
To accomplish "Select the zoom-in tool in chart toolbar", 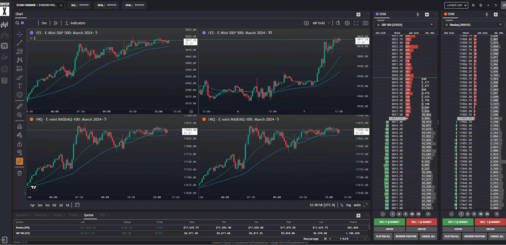I will coord(20,115).
